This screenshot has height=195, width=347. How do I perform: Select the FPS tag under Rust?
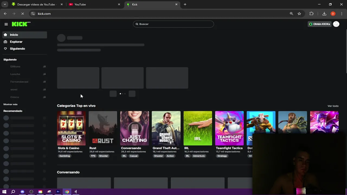(93, 156)
